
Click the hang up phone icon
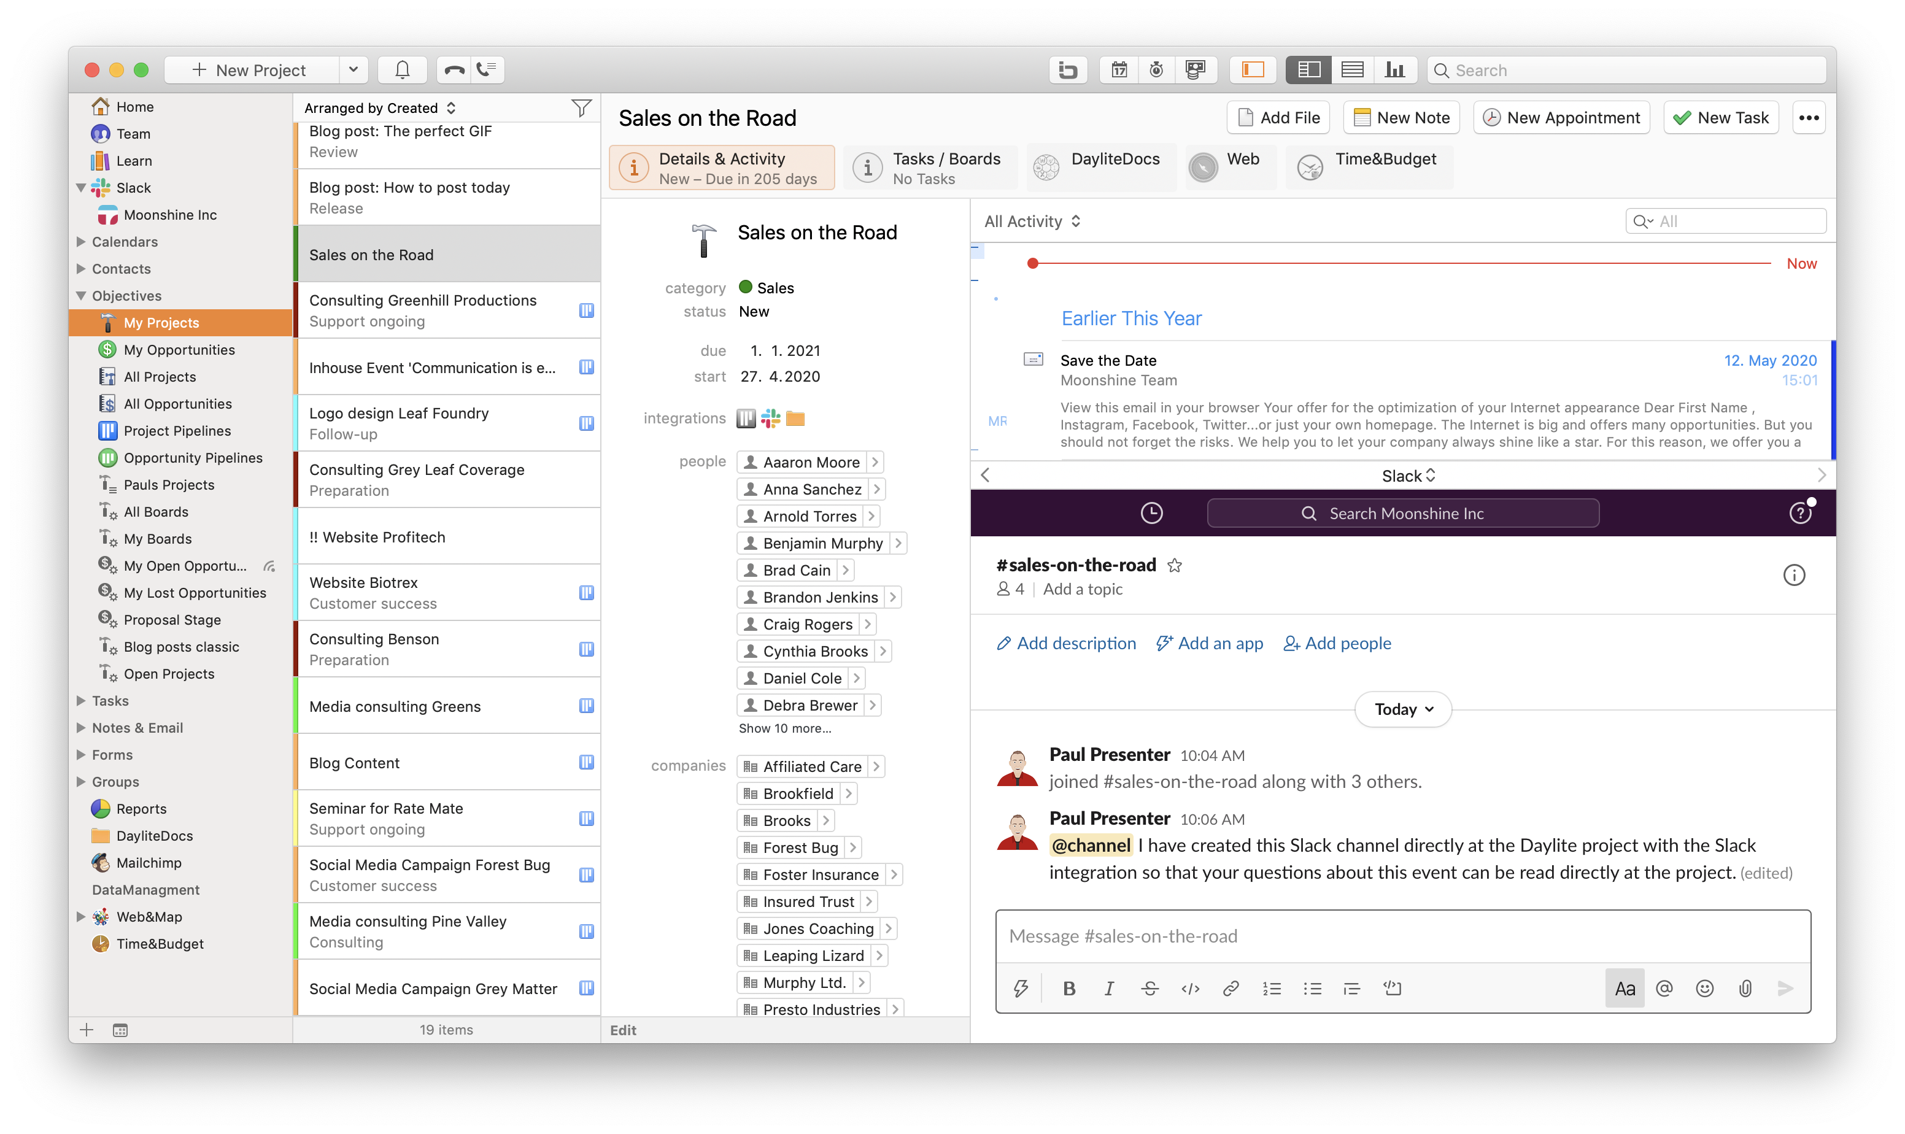pyautogui.click(x=454, y=69)
